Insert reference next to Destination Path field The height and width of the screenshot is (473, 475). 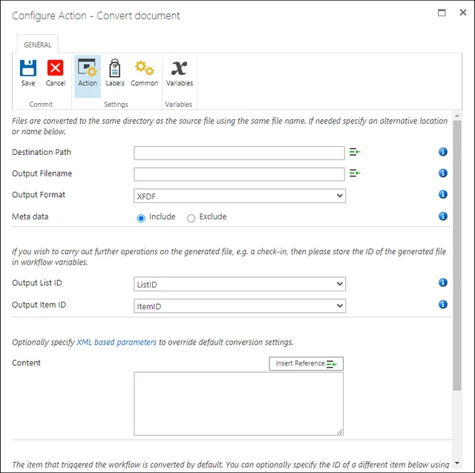coord(355,152)
